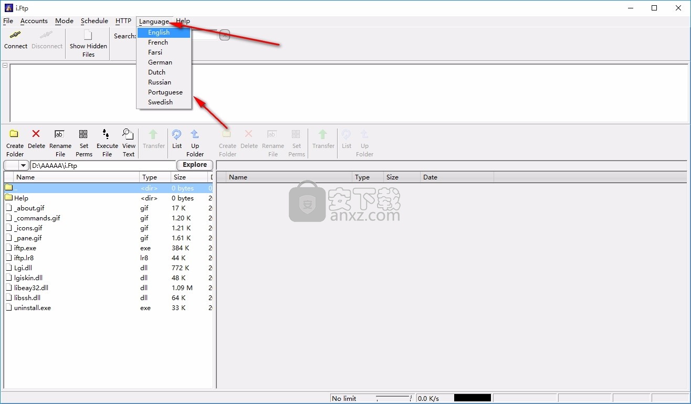Image resolution: width=691 pixels, height=404 pixels.
Task: Select file libeay32.dll
Action: coord(108,288)
